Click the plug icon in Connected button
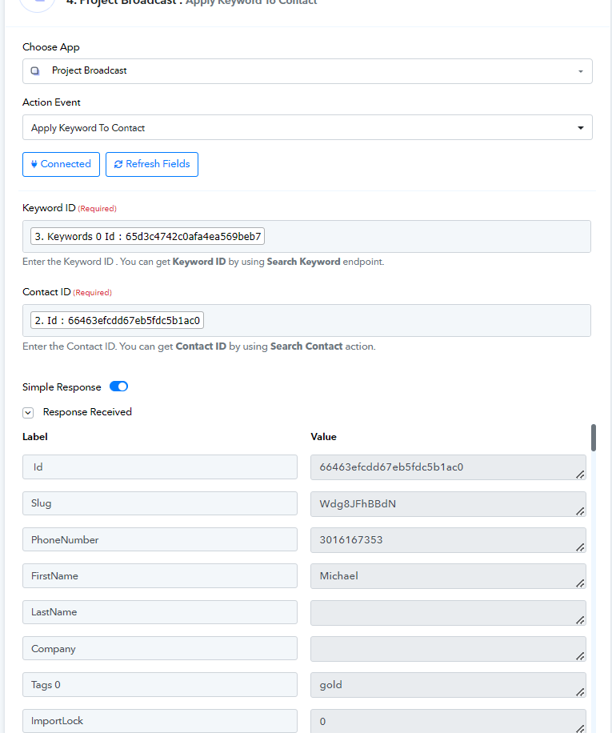Image resolution: width=612 pixels, height=733 pixels. tap(34, 164)
